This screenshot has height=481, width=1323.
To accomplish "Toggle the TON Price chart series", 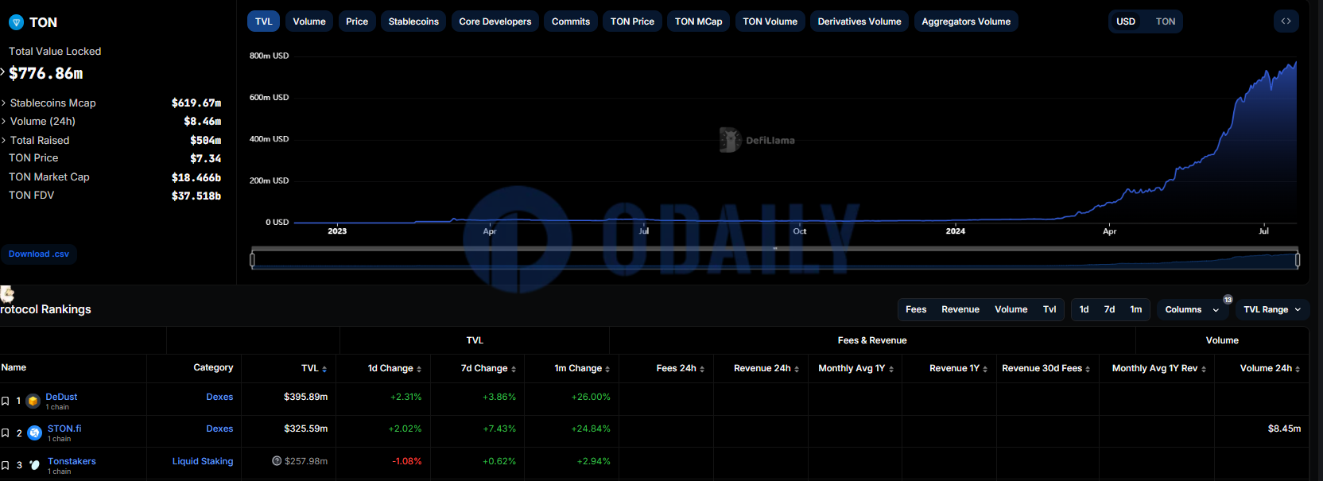I will tap(632, 21).
